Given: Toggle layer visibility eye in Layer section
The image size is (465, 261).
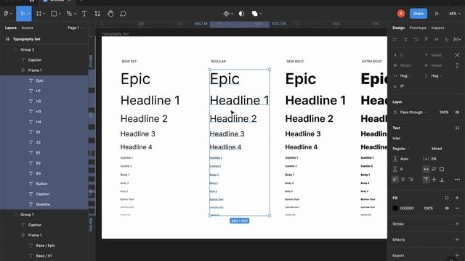Looking at the screenshot, I should point(457,112).
